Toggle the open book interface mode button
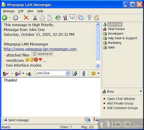Image resolution: width=144 pixels, height=130 pixels. 72,18
